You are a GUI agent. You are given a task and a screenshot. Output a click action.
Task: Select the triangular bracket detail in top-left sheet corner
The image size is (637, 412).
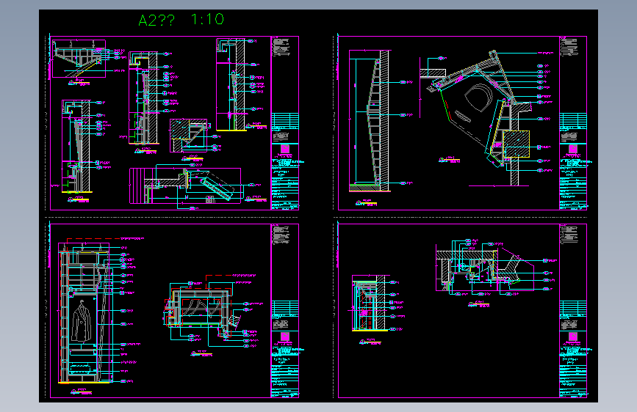tap(79, 59)
